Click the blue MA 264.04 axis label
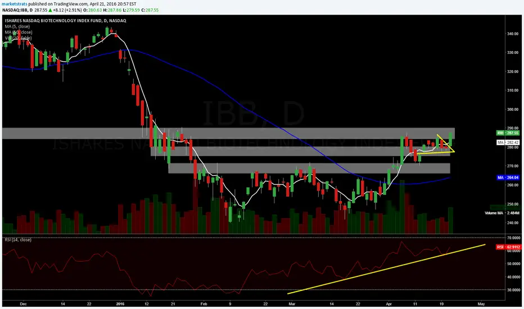The width and height of the screenshot is (524, 309). pos(508,178)
